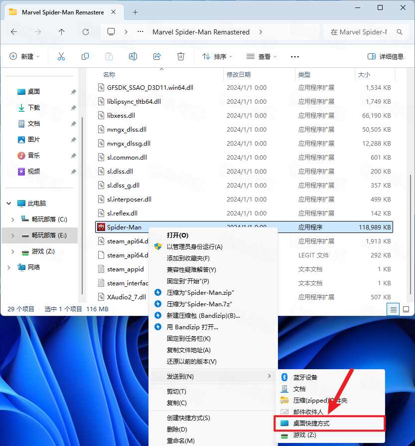Toggle the Details pane button
This screenshot has height=446, width=415.
pyautogui.click(x=386, y=56)
